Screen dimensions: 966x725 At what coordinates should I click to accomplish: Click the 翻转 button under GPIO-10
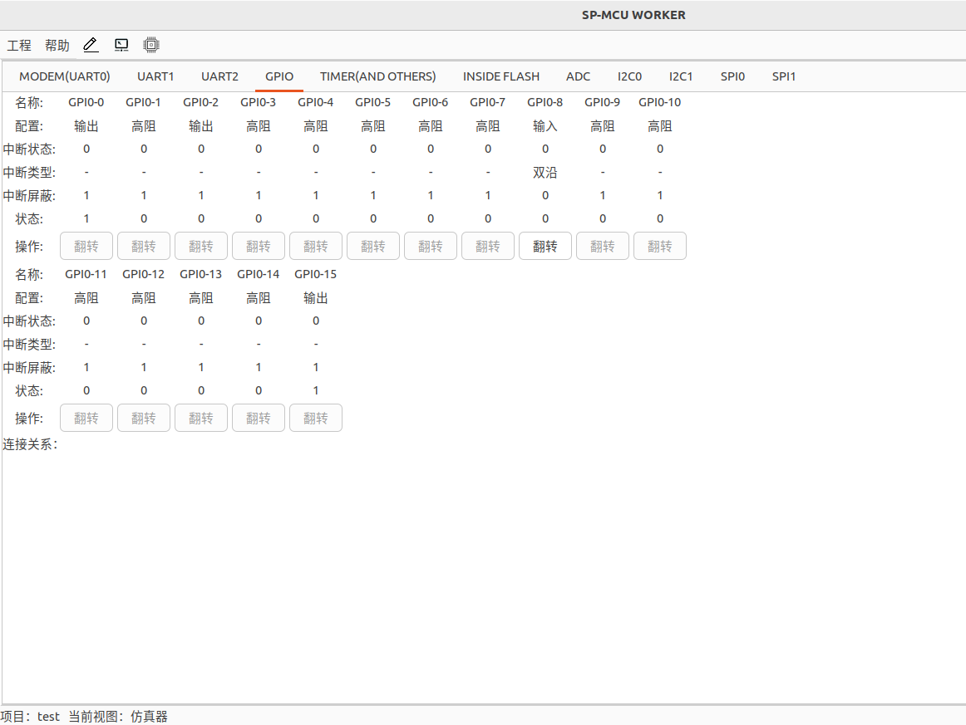[660, 247]
